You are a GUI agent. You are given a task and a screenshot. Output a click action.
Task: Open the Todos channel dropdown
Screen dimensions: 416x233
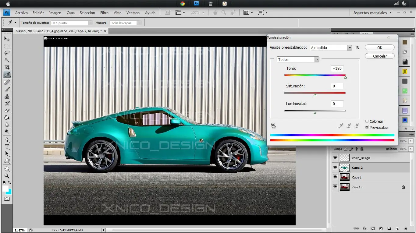[x=298, y=59]
